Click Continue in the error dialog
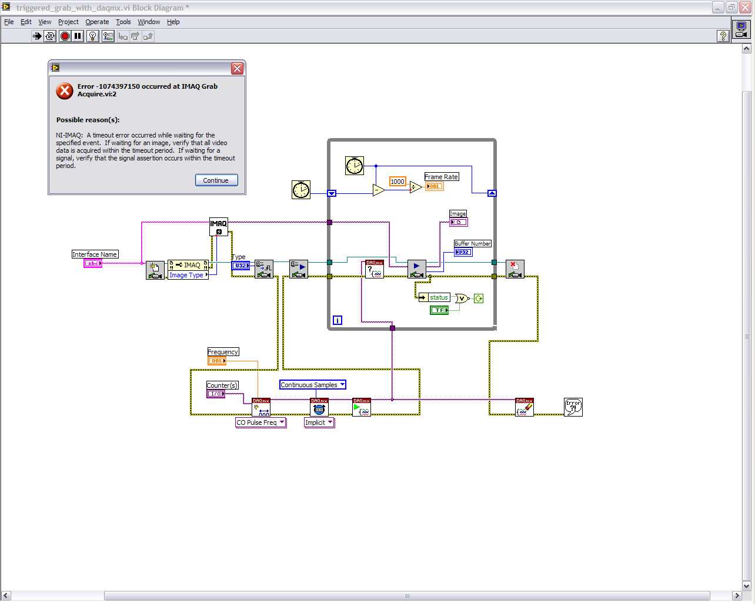This screenshot has width=755, height=604. 216,180
